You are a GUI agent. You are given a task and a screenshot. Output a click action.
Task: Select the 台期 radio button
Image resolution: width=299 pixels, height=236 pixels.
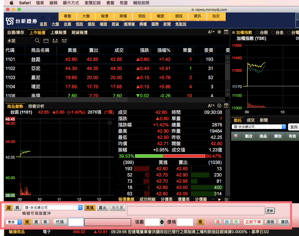[257, 32]
